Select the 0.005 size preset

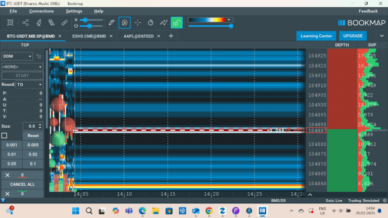pos(33,145)
